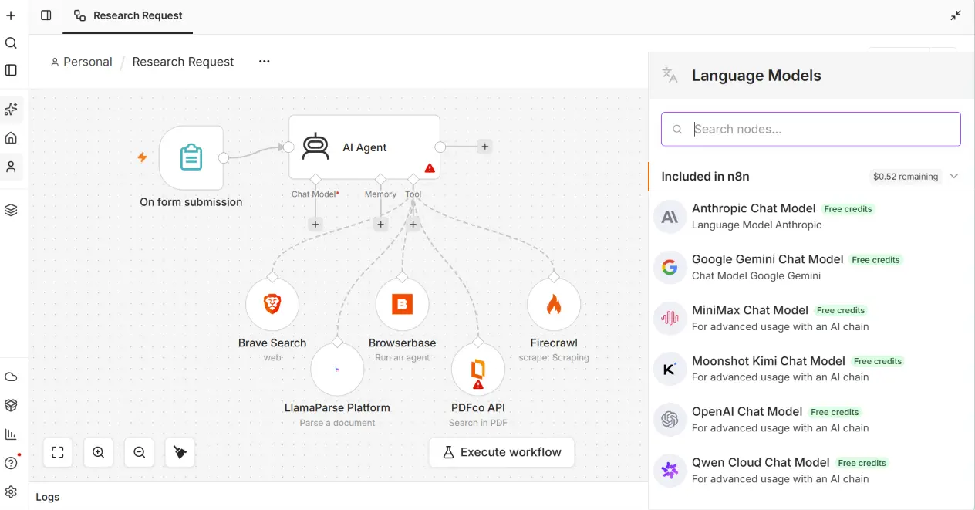Click the Execute workflow button

(x=501, y=452)
